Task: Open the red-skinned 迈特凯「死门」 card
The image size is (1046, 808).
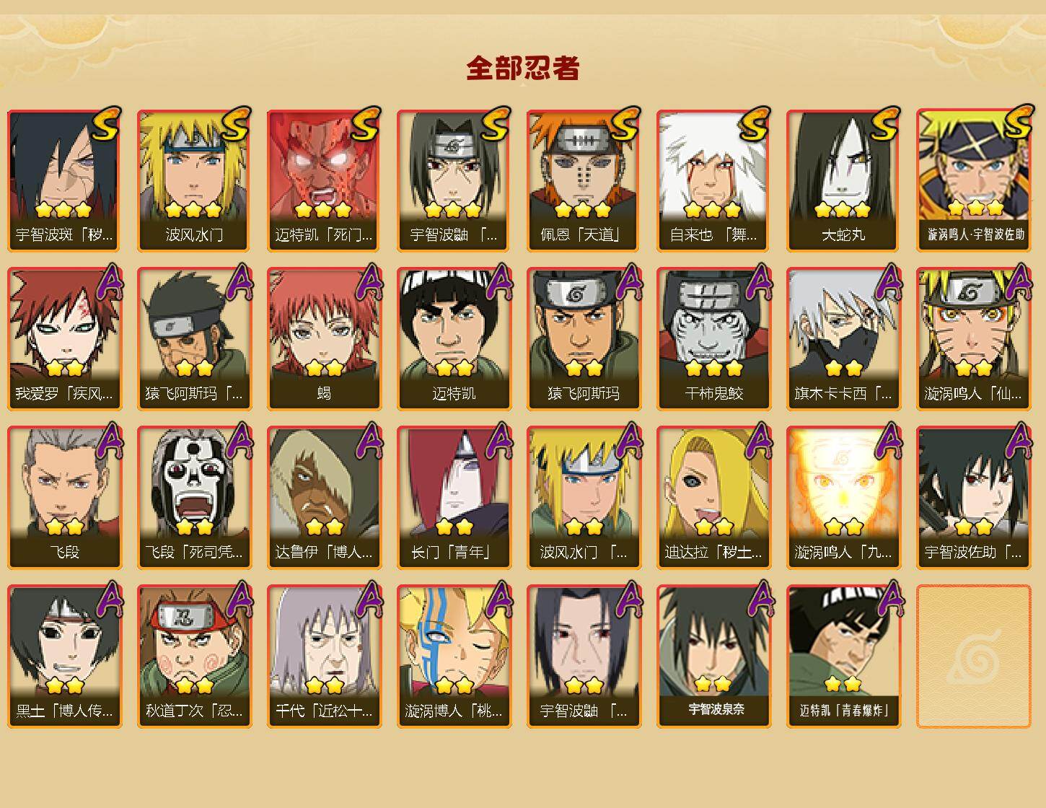Action: 324,180
